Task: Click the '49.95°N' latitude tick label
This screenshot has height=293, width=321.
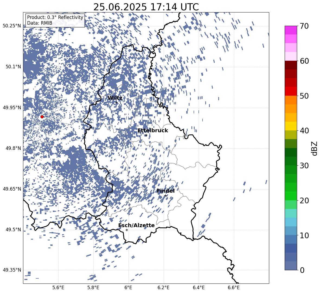Action: click(x=12, y=107)
